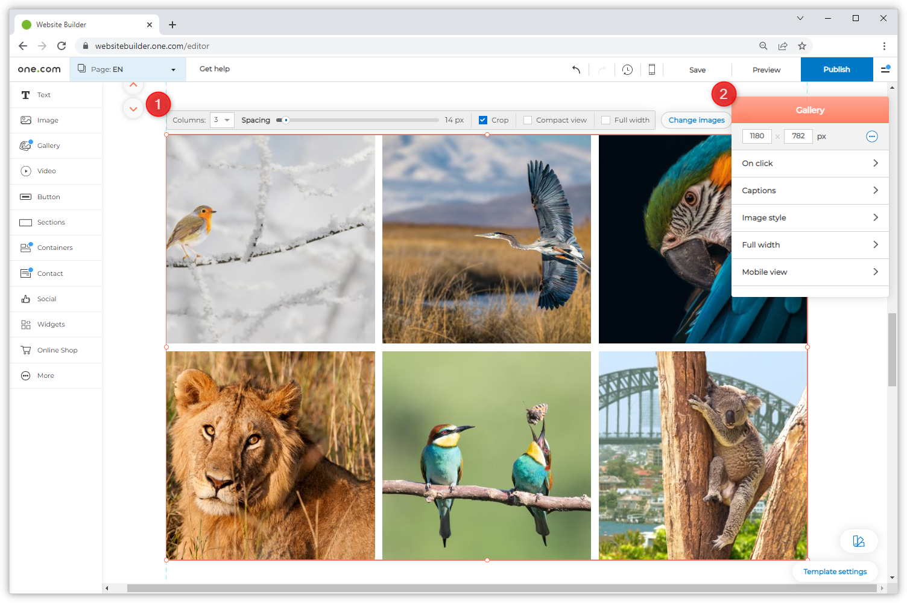This screenshot has height=603, width=907.
Task: Switch to mobile view icon in toolbar
Action: coord(651,69)
